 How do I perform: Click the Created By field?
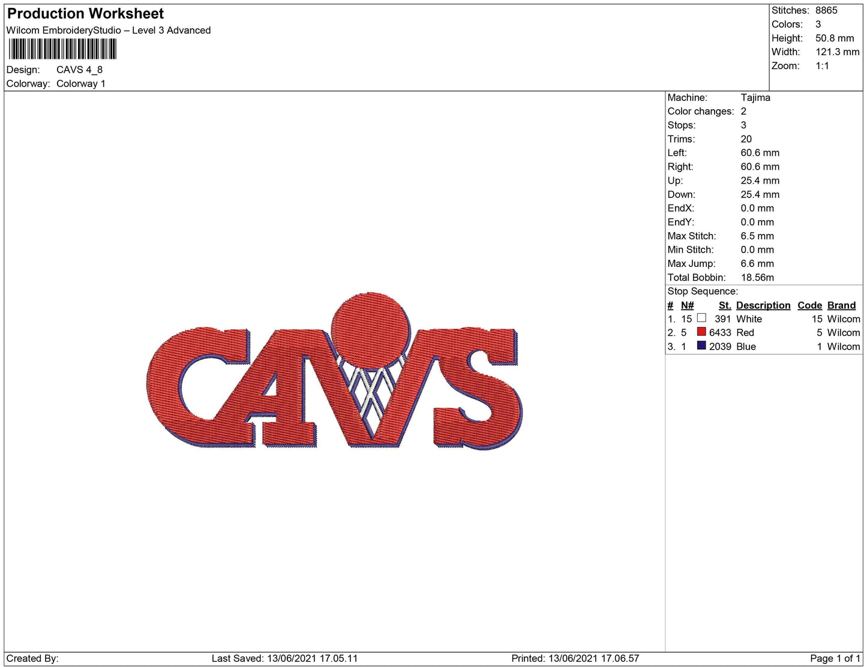(33, 657)
